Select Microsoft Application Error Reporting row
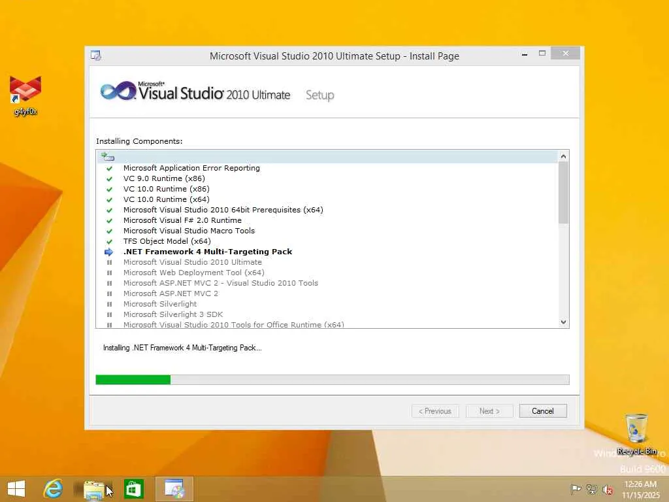The width and height of the screenshot is (669, 502). 191,168
